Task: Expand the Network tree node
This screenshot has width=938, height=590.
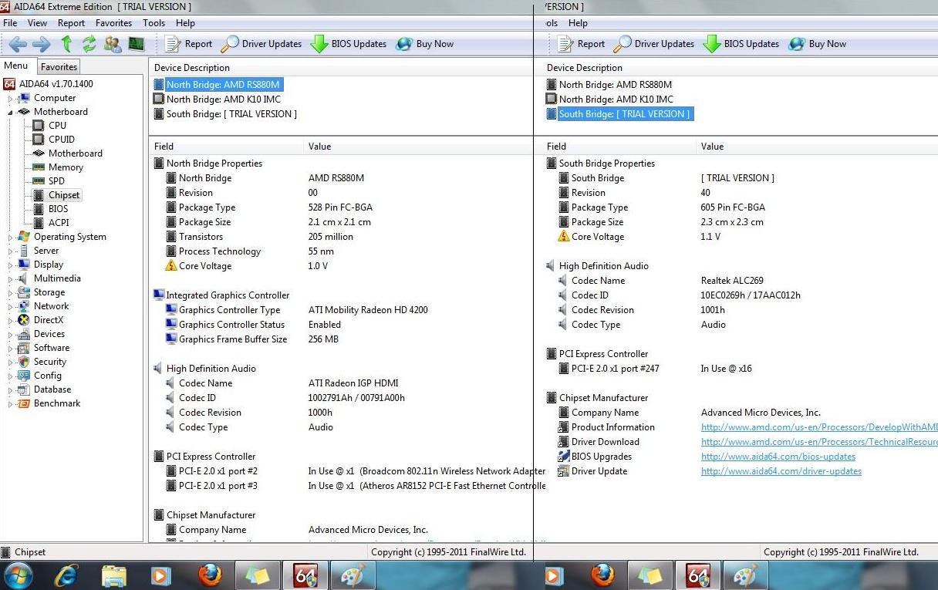Action: 11,307
